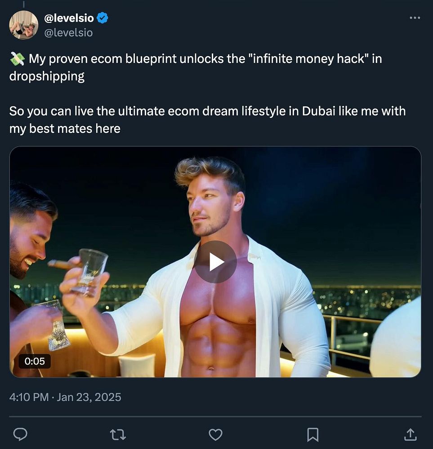Click the word 'Dubai' in the tweet

[x=319, y=111]
